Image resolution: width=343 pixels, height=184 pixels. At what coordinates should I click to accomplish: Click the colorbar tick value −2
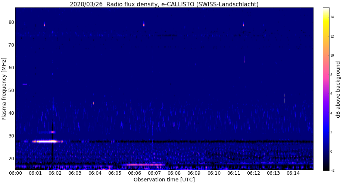332,171
